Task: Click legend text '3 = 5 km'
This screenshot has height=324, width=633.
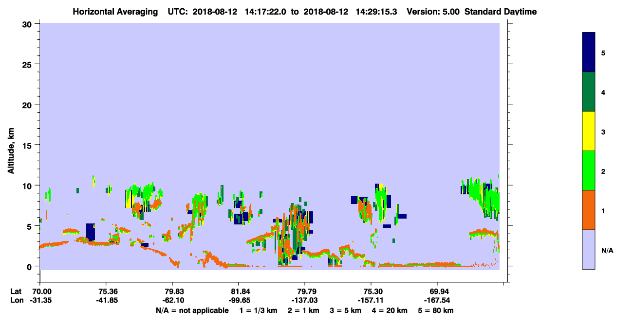Action: [346, 310]
